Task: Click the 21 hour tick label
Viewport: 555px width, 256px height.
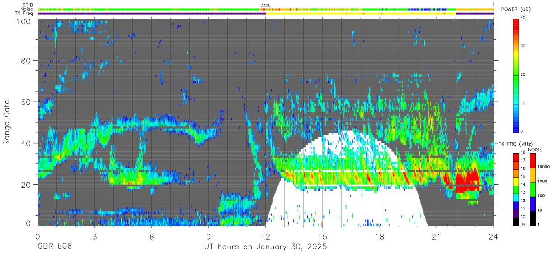Action: point(437,237)
